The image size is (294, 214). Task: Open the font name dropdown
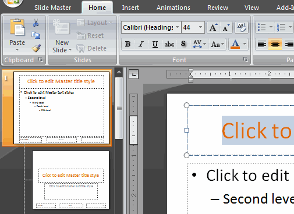click(x=177, y=27)
